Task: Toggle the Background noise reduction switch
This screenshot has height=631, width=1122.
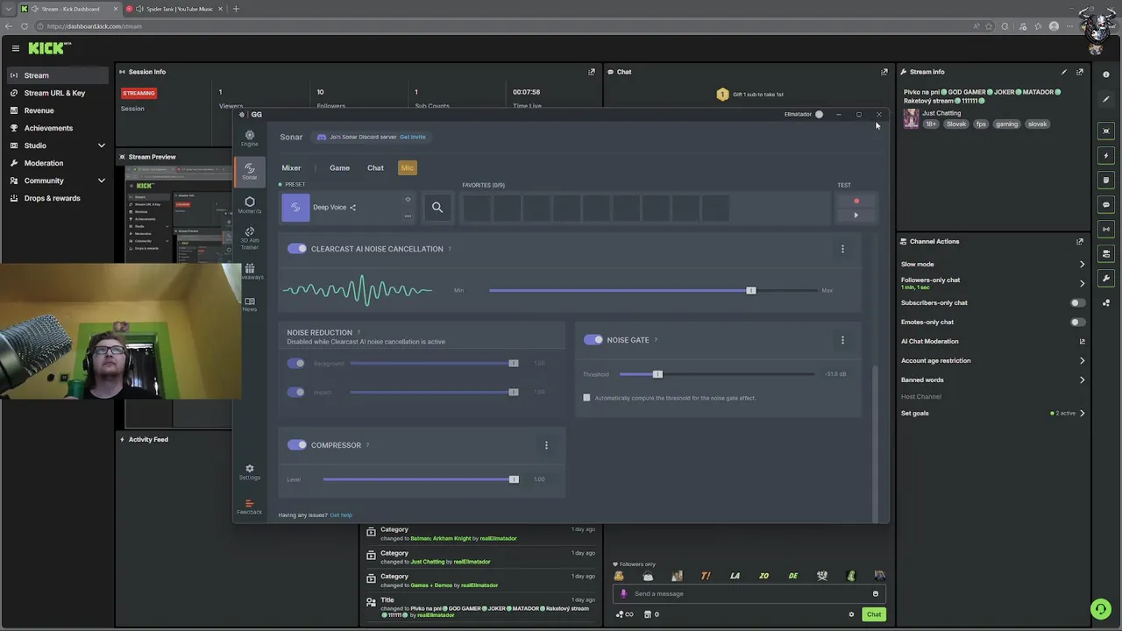Action: [x=296, y=364]
